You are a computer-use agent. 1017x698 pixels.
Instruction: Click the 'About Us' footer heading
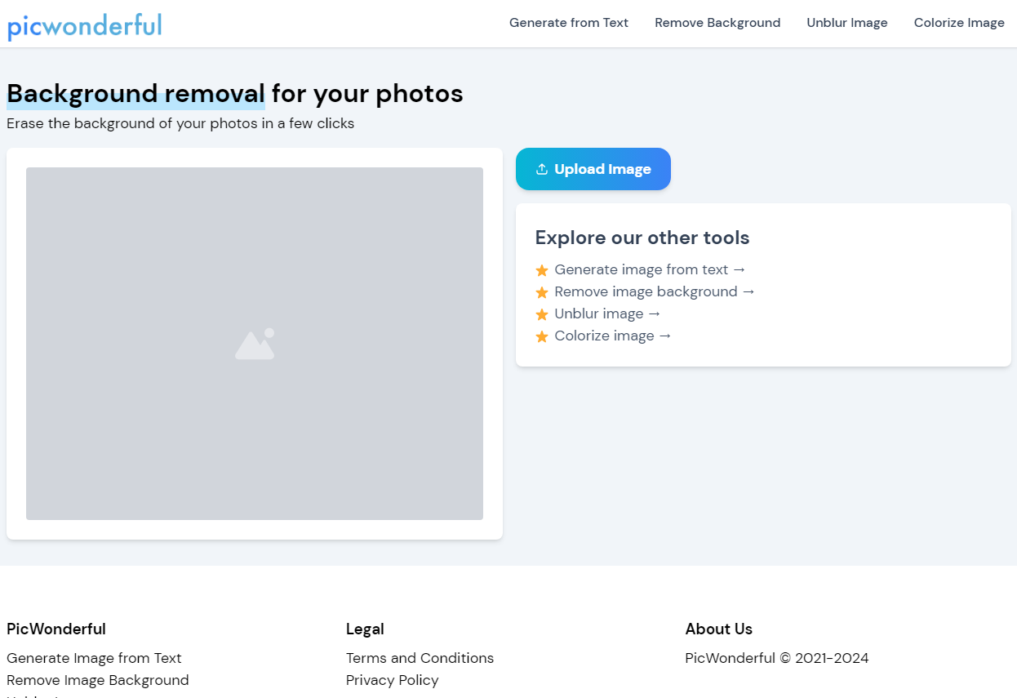click(x=719, y=629)
